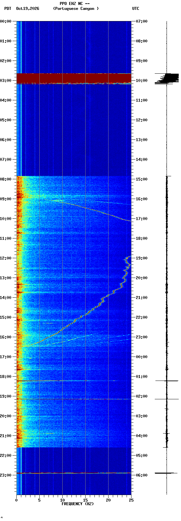Click the 03:00 PDT time tick label

6,80
